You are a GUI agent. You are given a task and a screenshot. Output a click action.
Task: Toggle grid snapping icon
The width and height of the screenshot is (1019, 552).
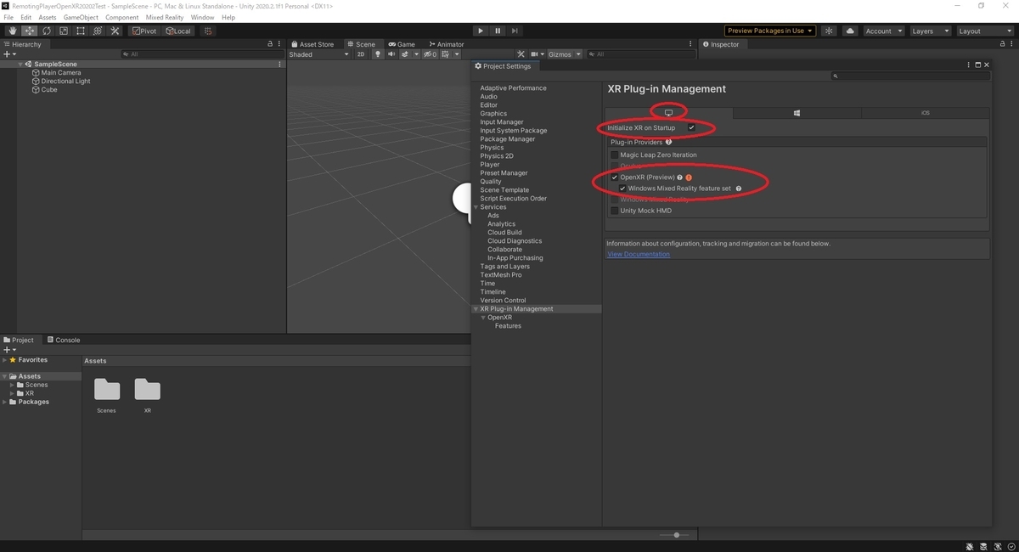[208, 31]
